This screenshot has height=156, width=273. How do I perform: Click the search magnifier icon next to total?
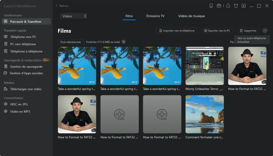124,42
